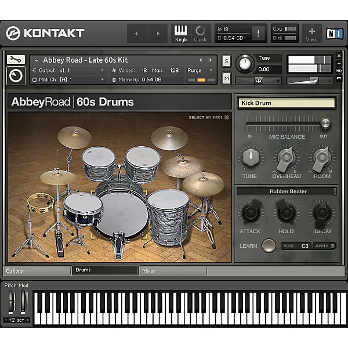Switch to the Options tab
The image size is (348, 348).
(37, 271)
